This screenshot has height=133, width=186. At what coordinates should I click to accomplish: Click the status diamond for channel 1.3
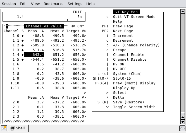tap(23, 50)
